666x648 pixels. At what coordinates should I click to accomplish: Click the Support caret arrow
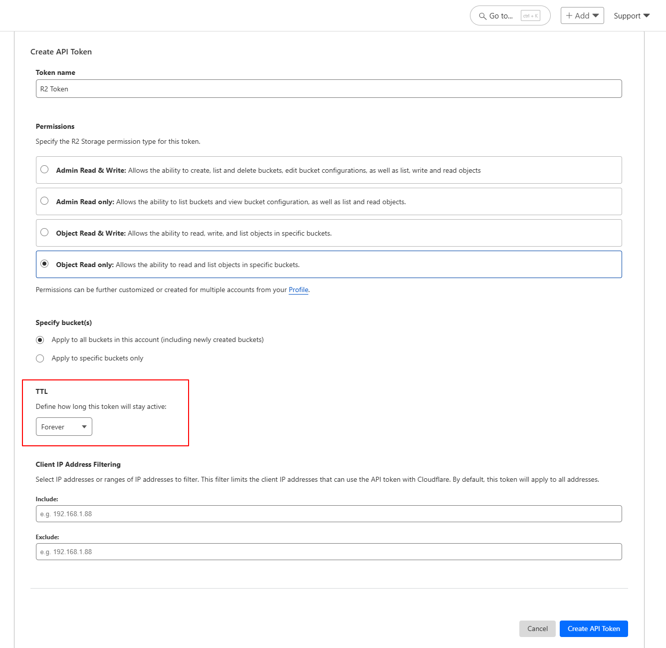tap(647, 16)
